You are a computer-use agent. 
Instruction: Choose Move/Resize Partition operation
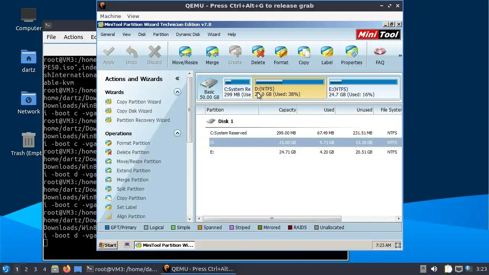pos(139,162)
